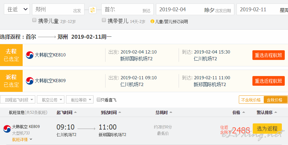Expand 航班详情 flight details link
Viewport: 288px width, 145px height.
click(22, 140)
